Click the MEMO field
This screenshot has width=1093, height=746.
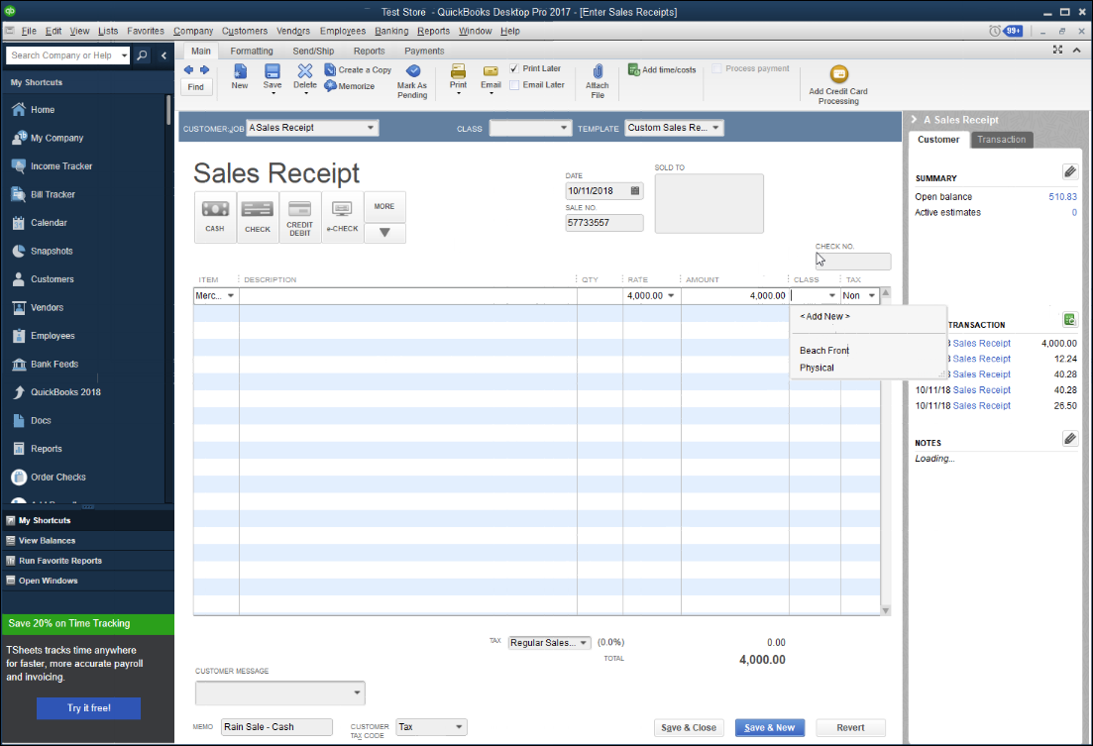(x=276, y=727)
